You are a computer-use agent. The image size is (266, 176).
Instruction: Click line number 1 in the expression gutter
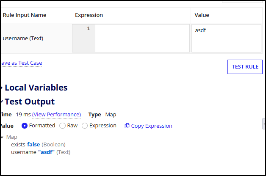pos(89,29)
